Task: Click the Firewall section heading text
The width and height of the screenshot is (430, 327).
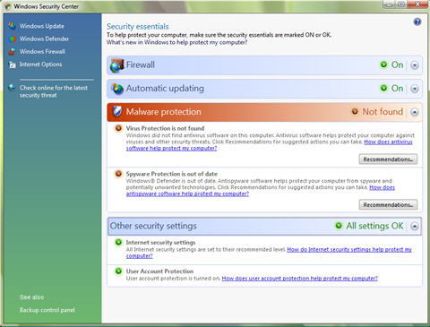Action: click(x=141, y=65)
